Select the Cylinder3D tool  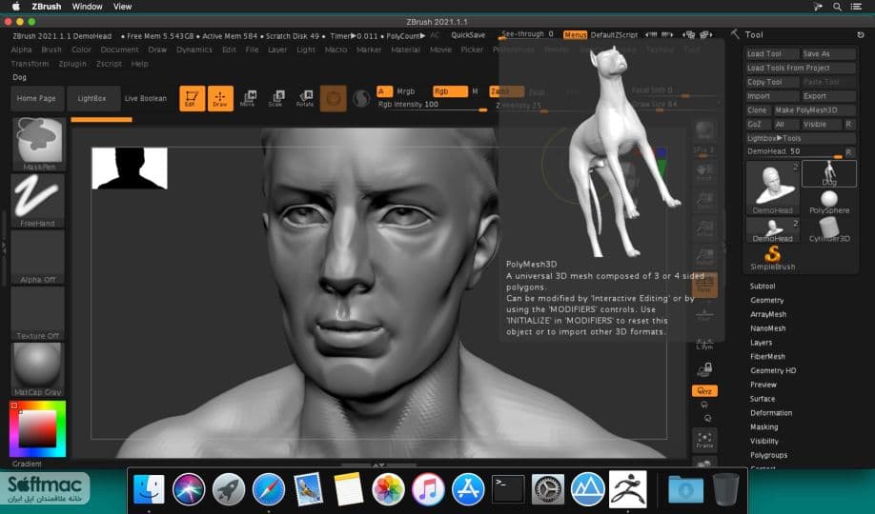coord(829,229)
